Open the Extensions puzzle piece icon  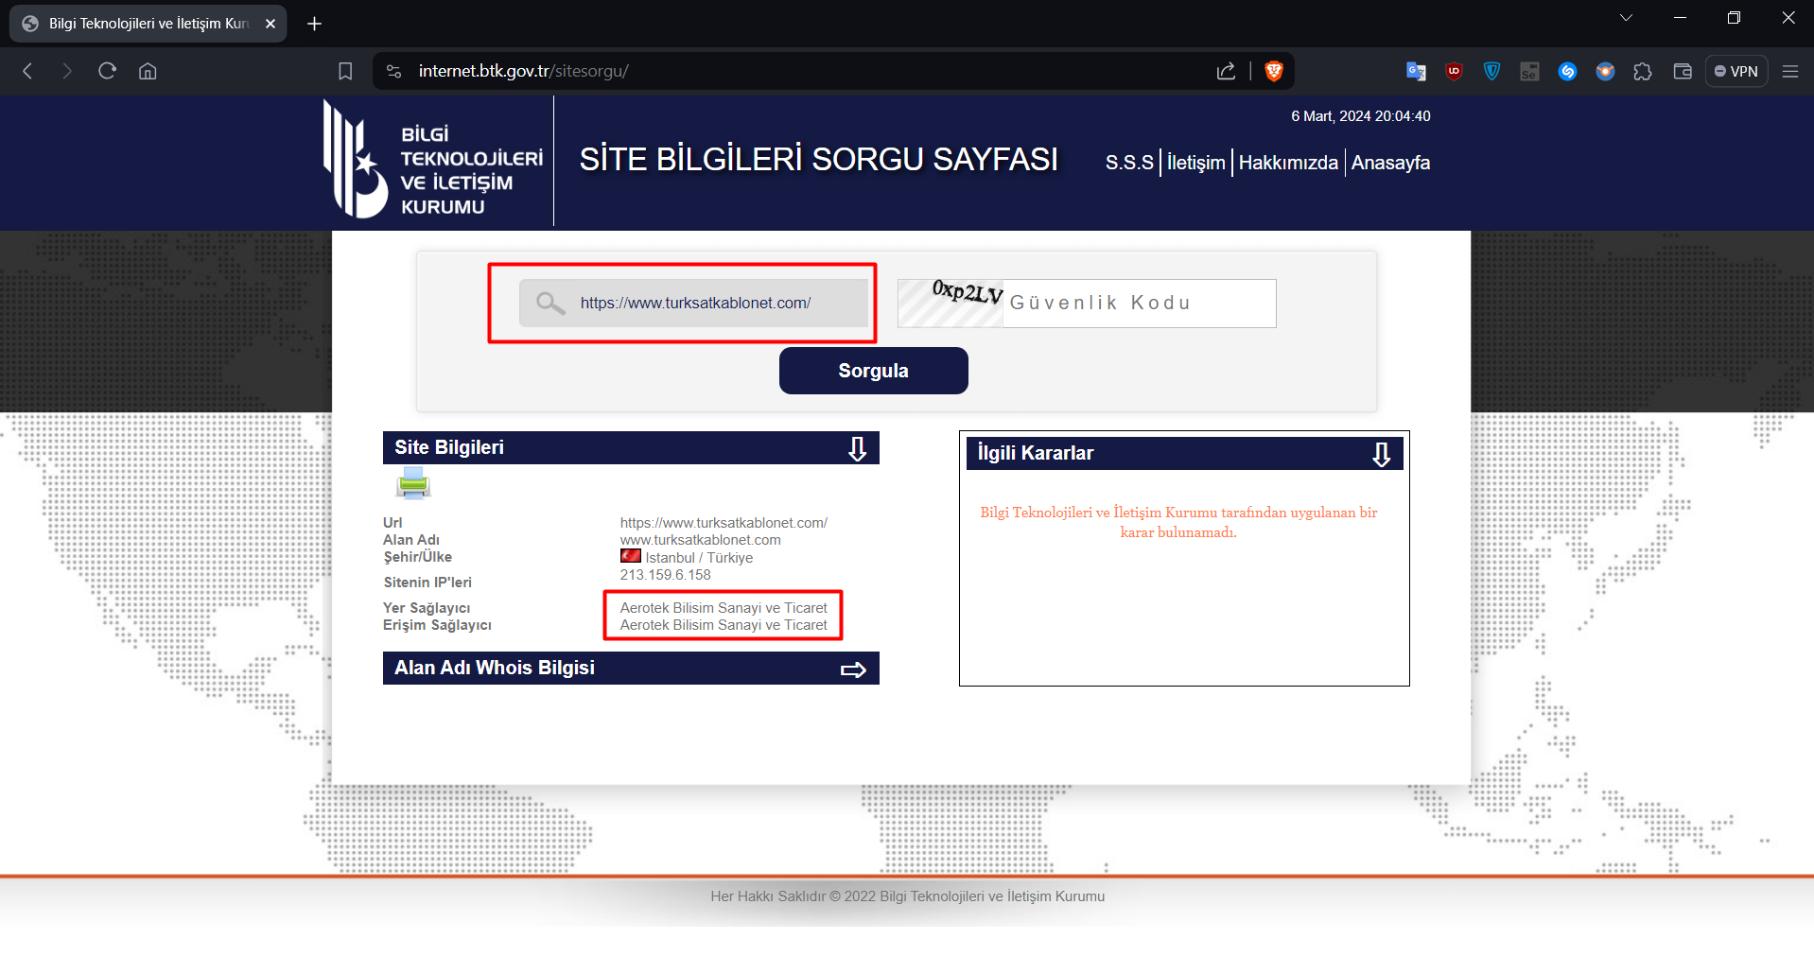pyautogui.click(x=1643, y=71)
